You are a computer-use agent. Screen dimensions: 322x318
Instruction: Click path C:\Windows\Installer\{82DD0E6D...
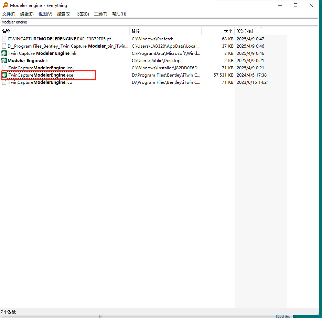click(x=166, y=68)
